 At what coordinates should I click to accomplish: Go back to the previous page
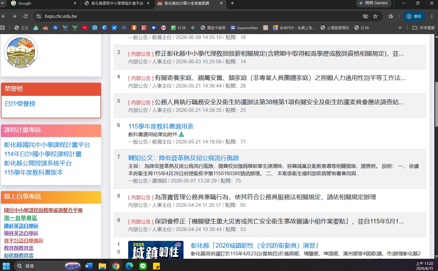[4, 16]
